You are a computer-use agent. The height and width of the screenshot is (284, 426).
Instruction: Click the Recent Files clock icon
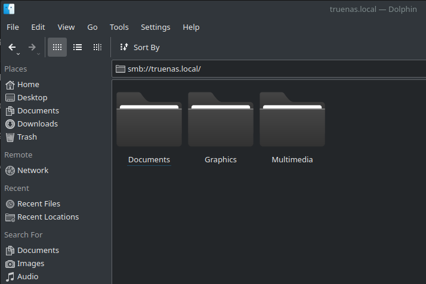tap(10, 204)
